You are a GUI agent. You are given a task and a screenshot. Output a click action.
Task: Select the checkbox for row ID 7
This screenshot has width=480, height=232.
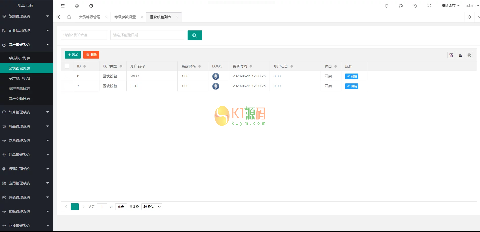pos(67,86)
